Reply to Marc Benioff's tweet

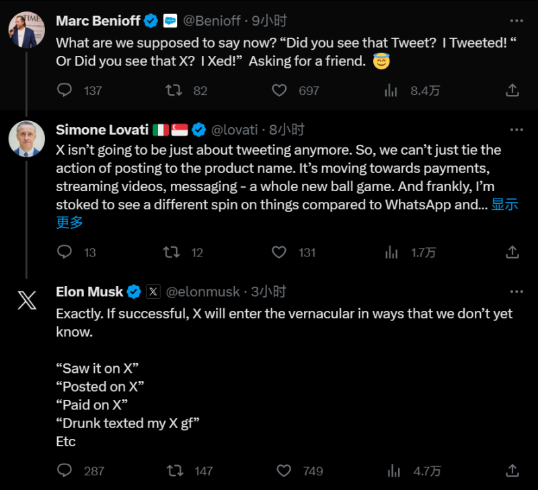(x=65, y=90)
